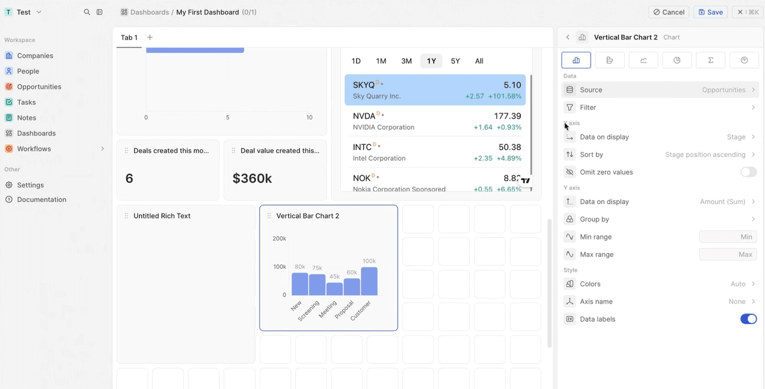The height and width of the screenshot is (389, 765).
Task: Open X axis Data on display Stage
Action: pyautogui.click(x=660, y=137)
